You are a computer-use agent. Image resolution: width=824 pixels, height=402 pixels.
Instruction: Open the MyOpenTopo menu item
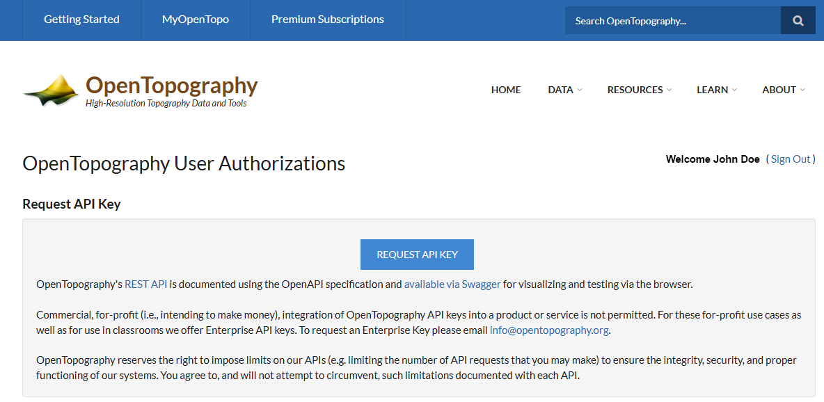(196, 20)
